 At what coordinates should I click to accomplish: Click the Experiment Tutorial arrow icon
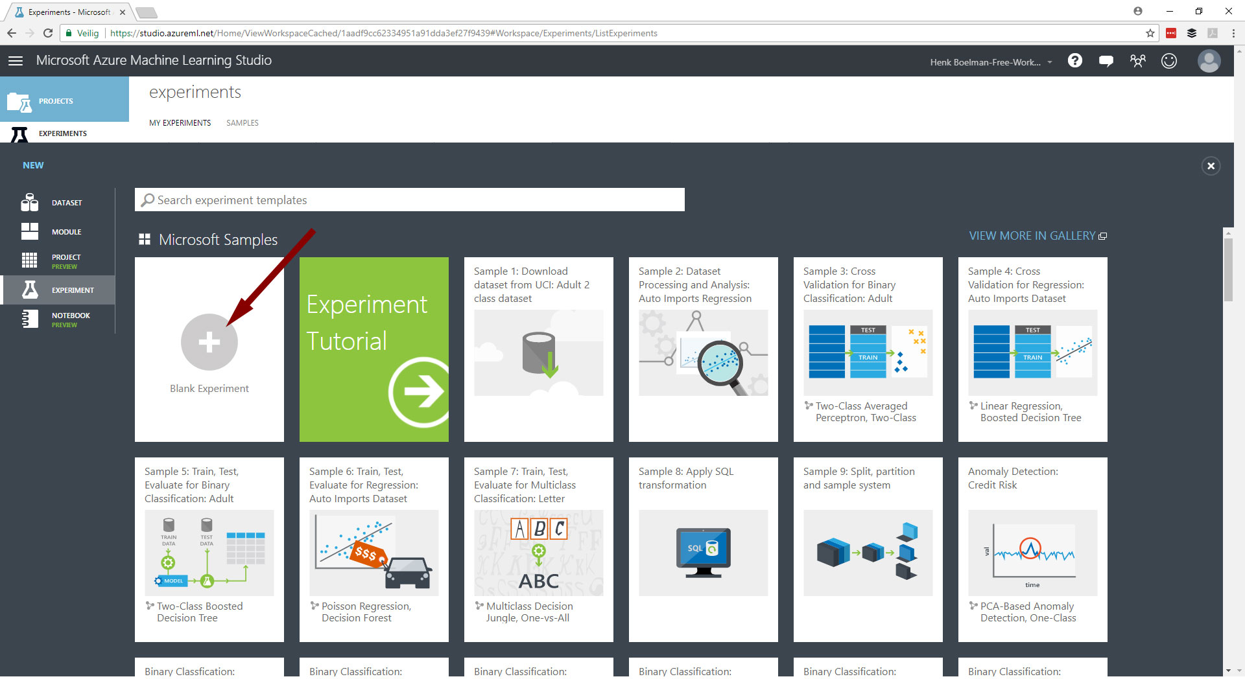tap(418, 391)
